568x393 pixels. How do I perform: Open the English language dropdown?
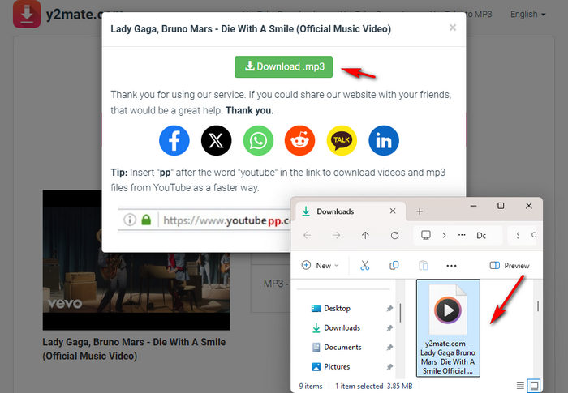coord(527,14)
